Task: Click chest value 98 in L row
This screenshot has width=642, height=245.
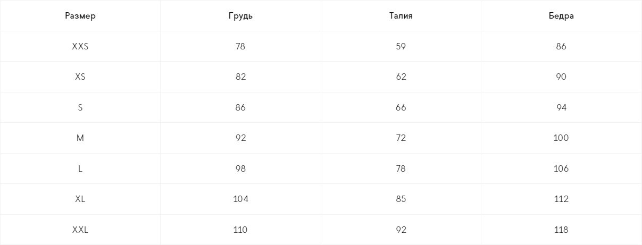Action: pos(240,168)
